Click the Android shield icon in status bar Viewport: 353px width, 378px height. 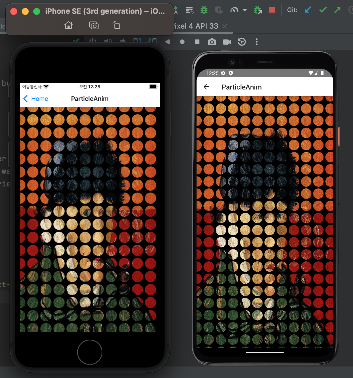click(x=231, y=73)
